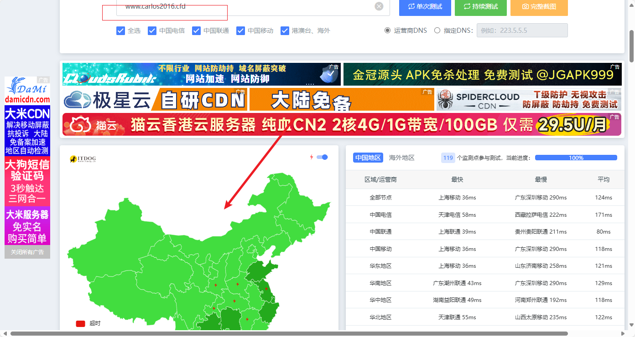This screenshot has width=635, height=337.
Task: Open the damicdn.com link
Action: 27,100
